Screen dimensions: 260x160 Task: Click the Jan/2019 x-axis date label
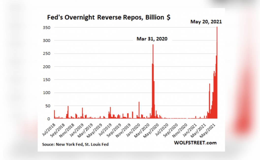click(77, 129)
